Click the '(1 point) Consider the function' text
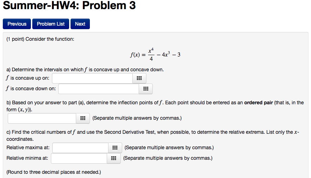This screenshot has height=178, width=311. (40, 39)
